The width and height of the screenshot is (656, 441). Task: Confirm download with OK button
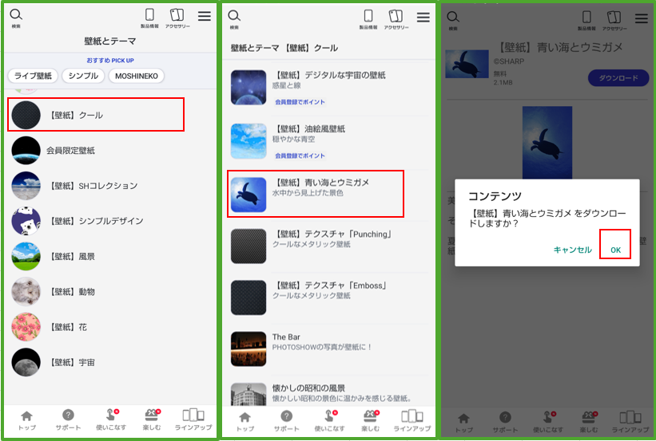pos(615,250)
